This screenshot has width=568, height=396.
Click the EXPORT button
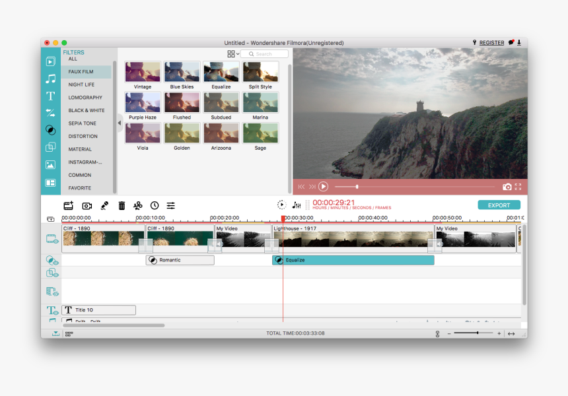pos(499,205)
